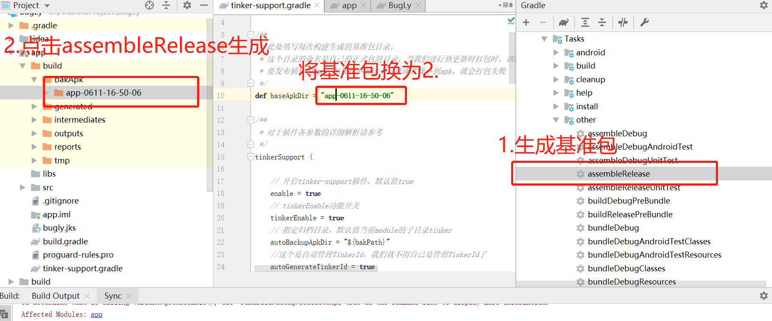Image resolution: width=772 pixels, height=321 pixels.
Task: Open Build panel settings gear
Action: pos(764,296)
